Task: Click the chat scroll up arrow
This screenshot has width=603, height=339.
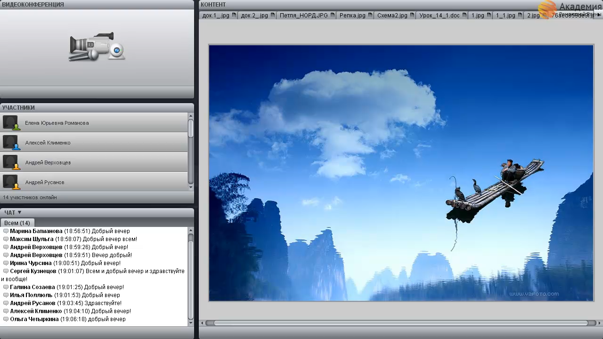Action: (191, 230)
